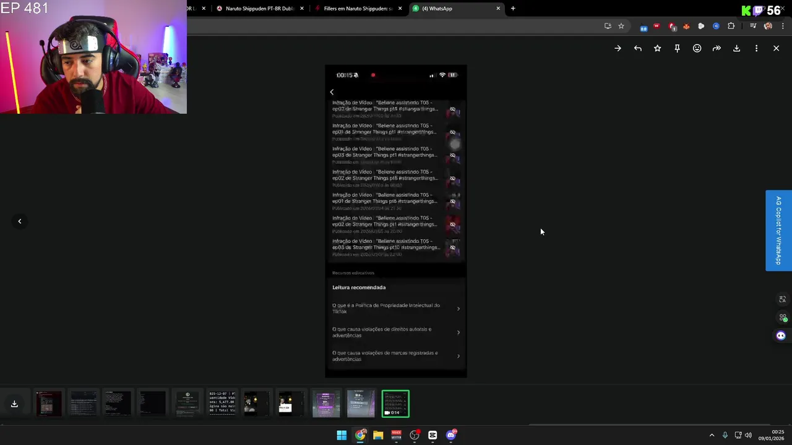The image size is (792, 445).
Task: Open the first thumbnail in strip
Action: pos(49,404)
